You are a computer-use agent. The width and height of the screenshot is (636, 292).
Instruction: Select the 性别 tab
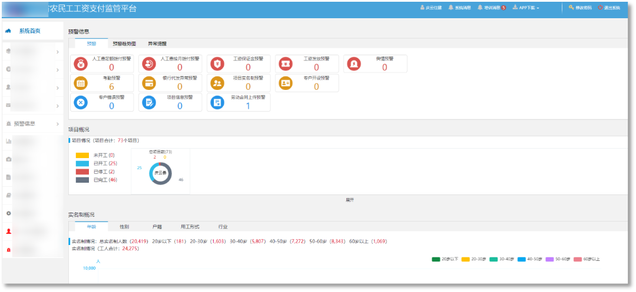click(x=124, y=226)
